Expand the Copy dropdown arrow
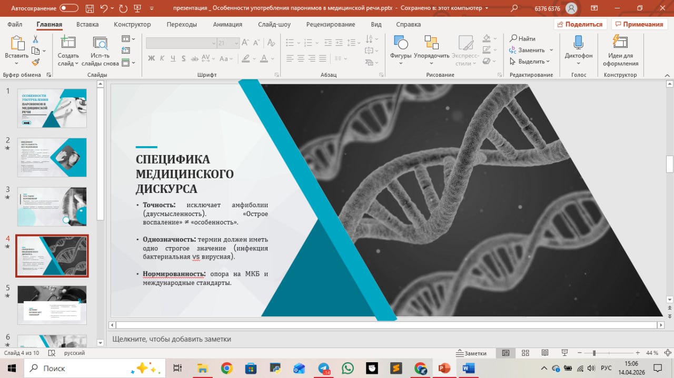 44,51
